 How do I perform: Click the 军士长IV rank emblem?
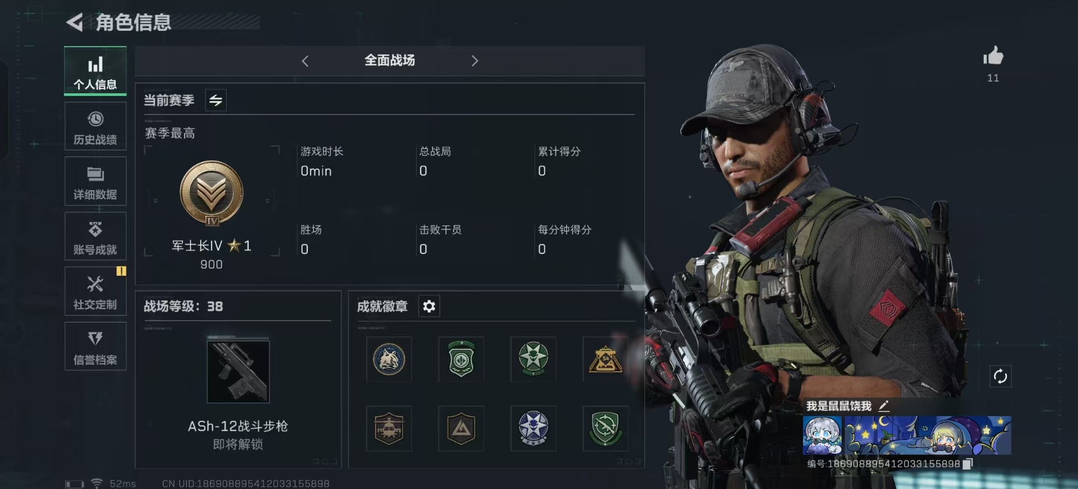click(212, 193)
